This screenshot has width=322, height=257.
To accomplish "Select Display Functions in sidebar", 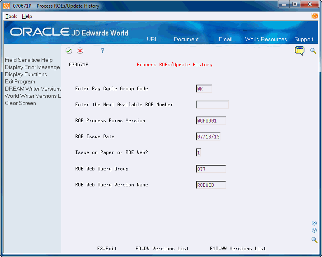I will coord(26,74).
